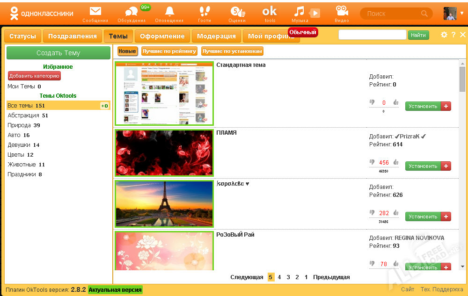
Task: Open OkTools settings gear icon
Action: click(444, 35)
